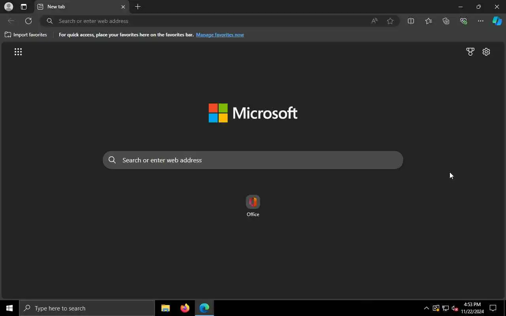Viewport: 506px width, 316px height.
Task: Toggle Read aloud icon in address bar
Action: tap(374, 21)
